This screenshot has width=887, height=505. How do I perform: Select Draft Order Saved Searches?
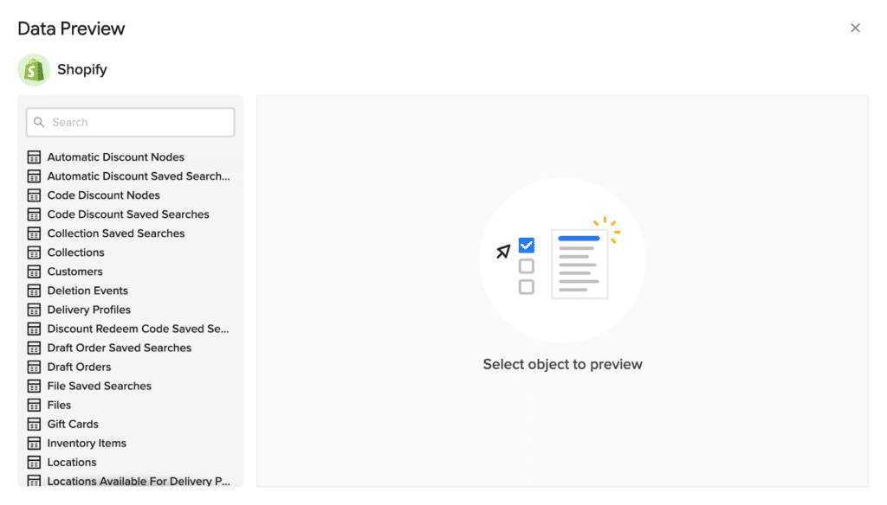120,348
